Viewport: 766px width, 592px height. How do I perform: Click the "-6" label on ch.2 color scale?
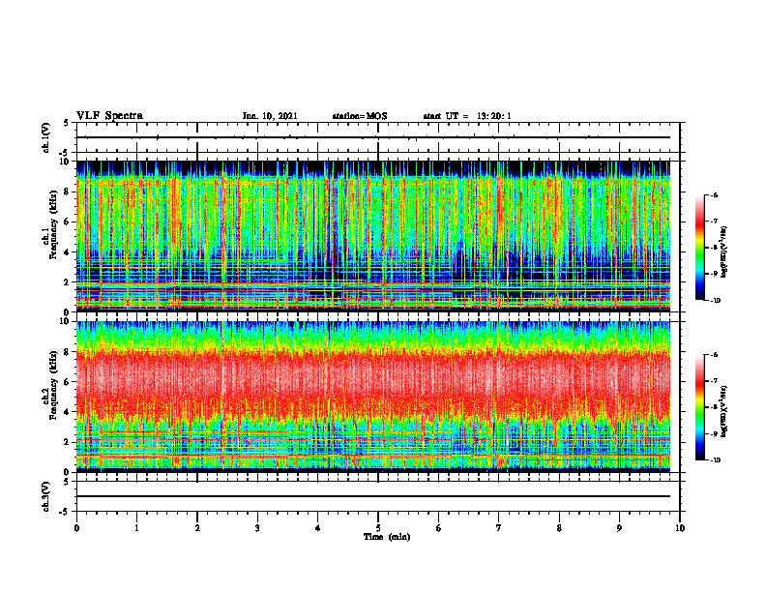click(714, 355)
